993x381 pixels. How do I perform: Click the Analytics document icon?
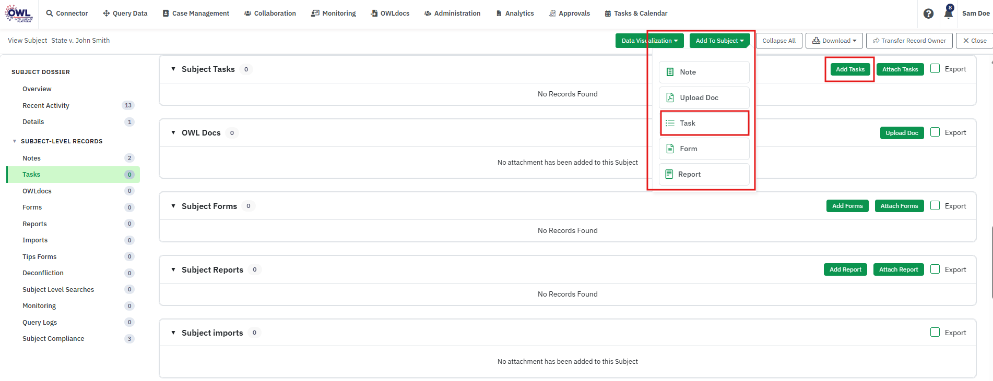(x=499, y=13)
